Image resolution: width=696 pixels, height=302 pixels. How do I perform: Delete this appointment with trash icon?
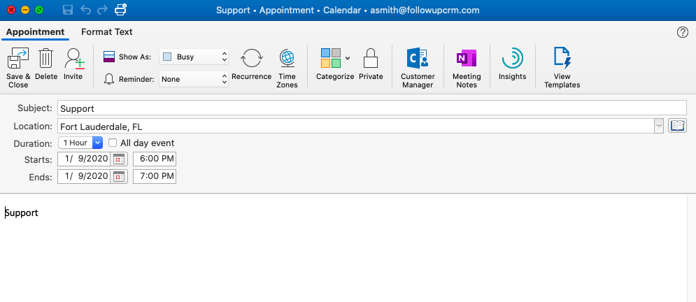pos(45,58)
